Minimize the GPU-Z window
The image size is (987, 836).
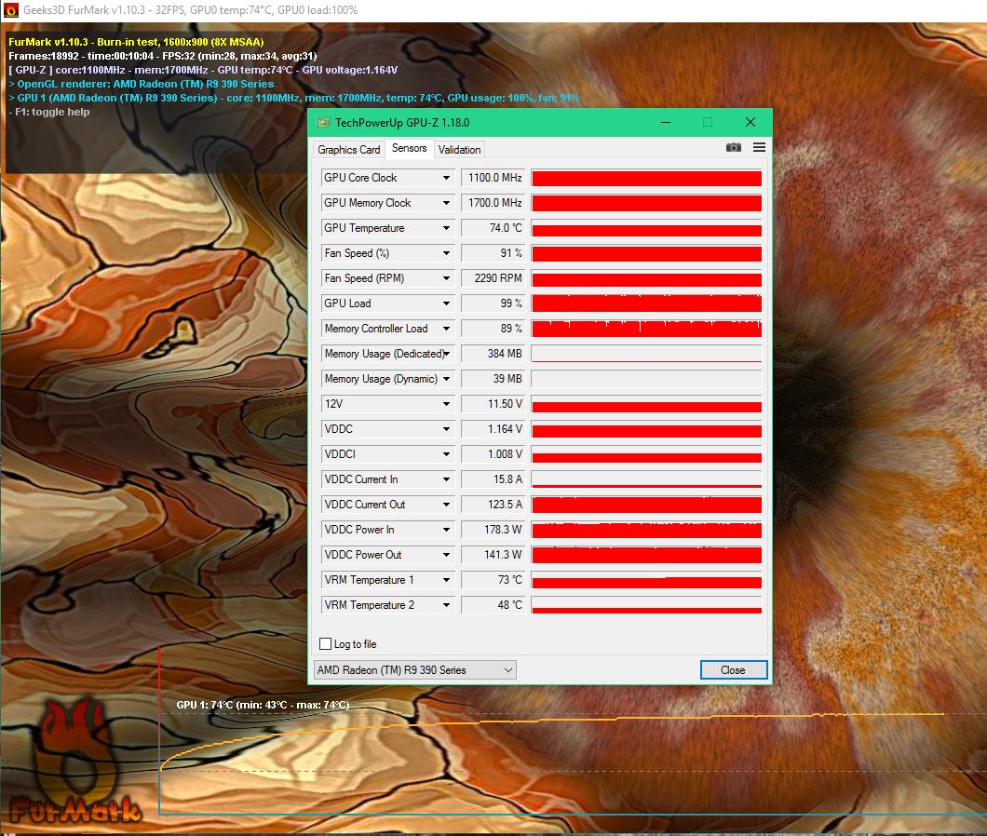[x=666, y=122]
